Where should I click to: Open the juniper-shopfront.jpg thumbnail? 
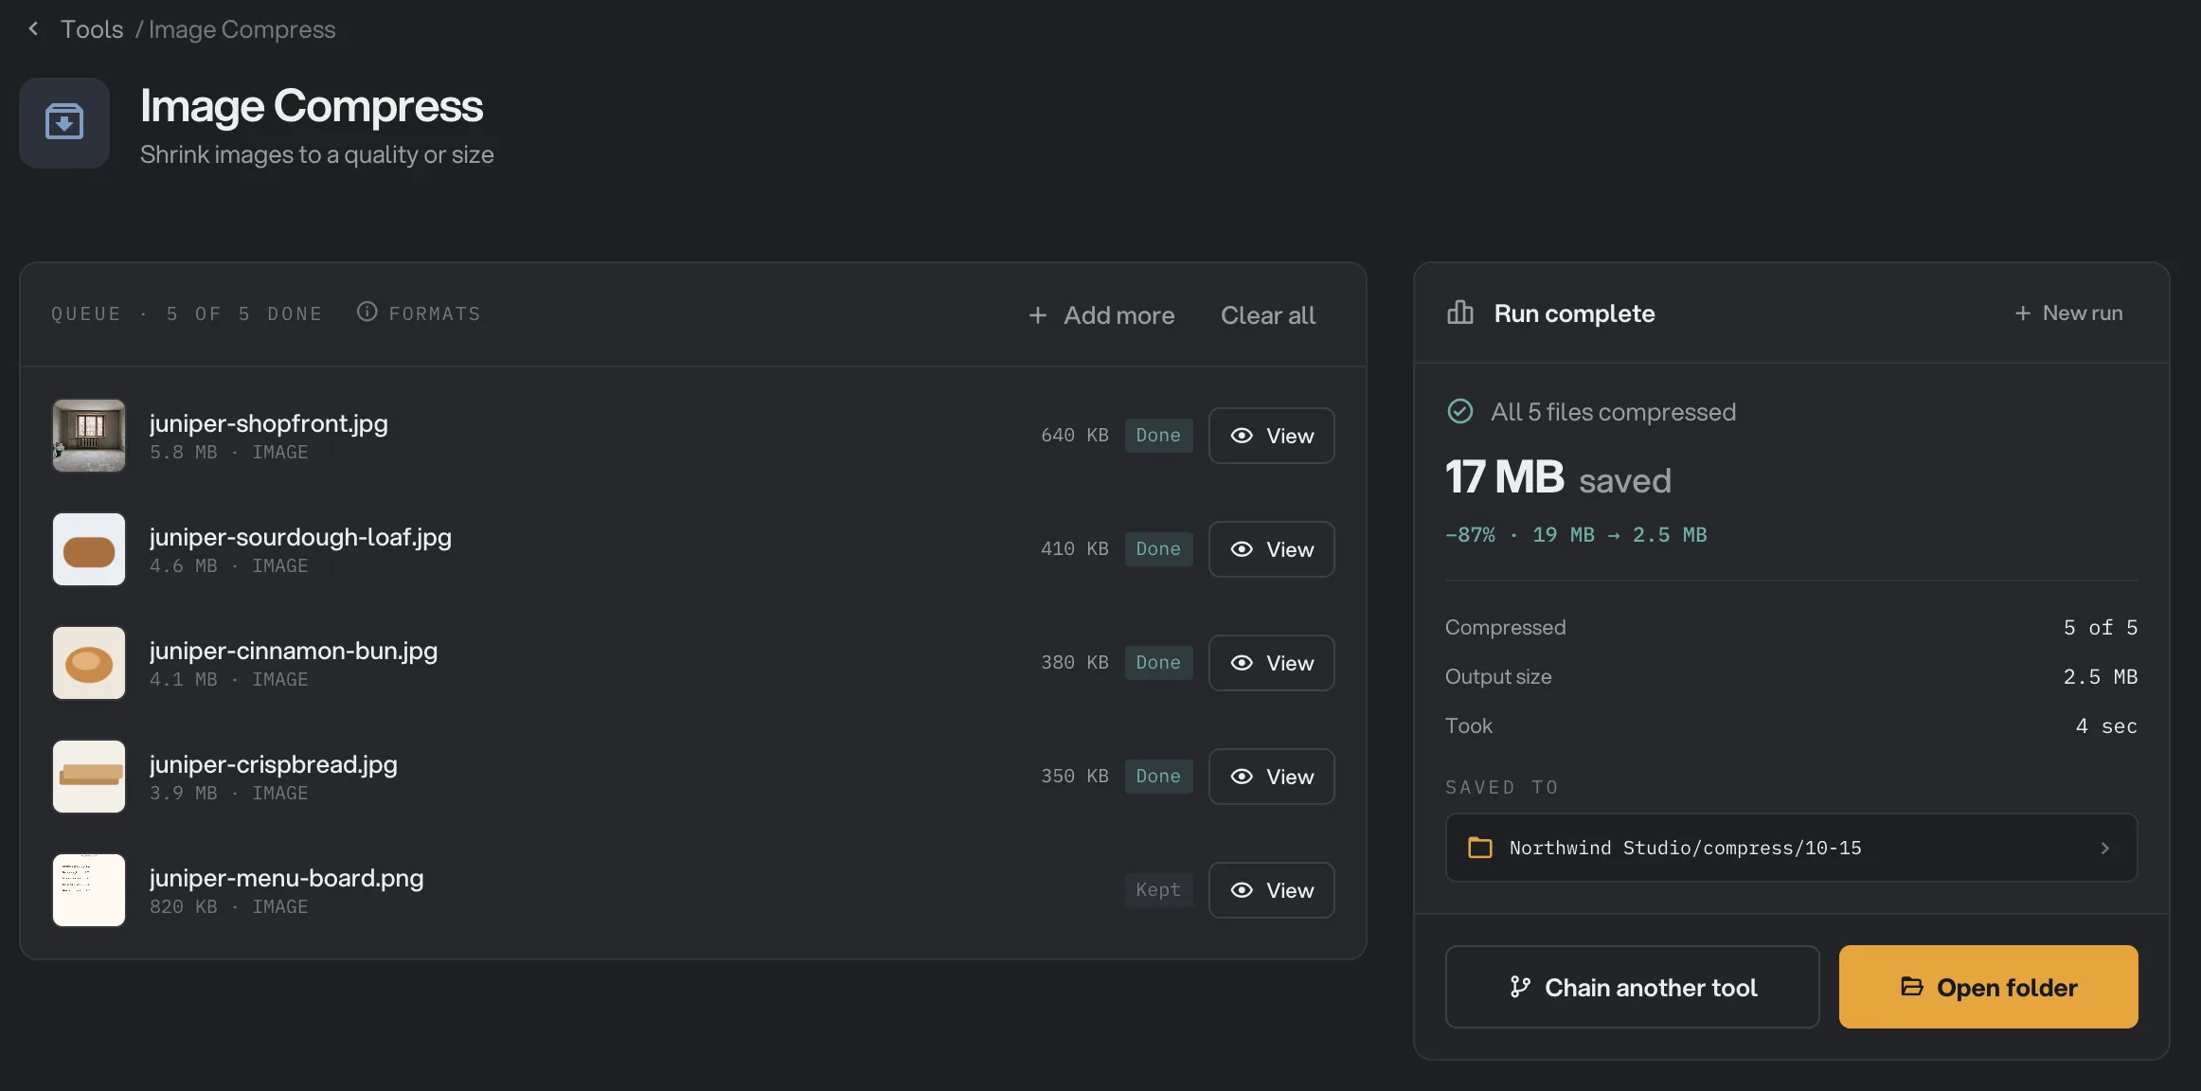89,436
